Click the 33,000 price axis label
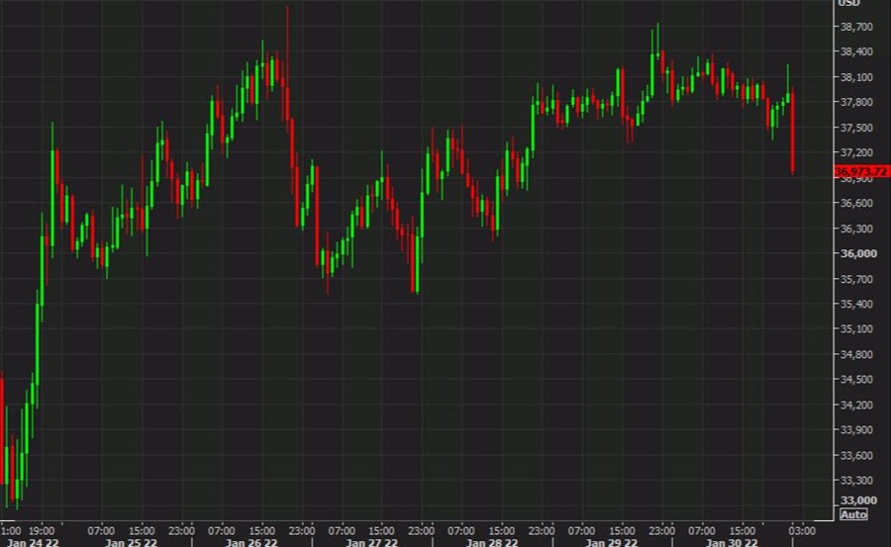This screenshot has height=547, width=891. click(x=857, y=501)
